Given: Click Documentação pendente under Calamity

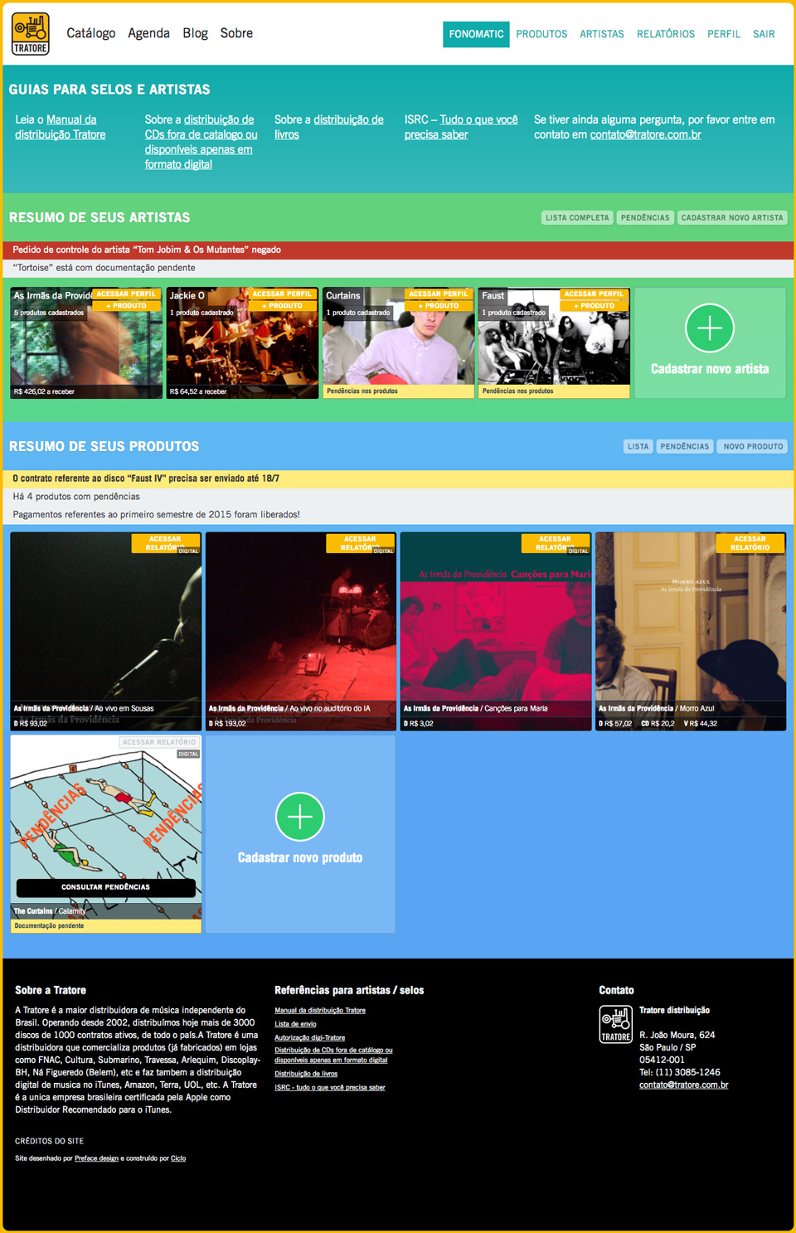Looking at the screenshot, I should point(105,925).
